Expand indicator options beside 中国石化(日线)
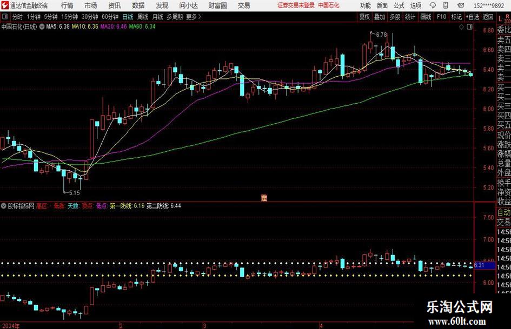Image resolution: width=511 pixels, height=329 pixels. [x=42, y=26]
